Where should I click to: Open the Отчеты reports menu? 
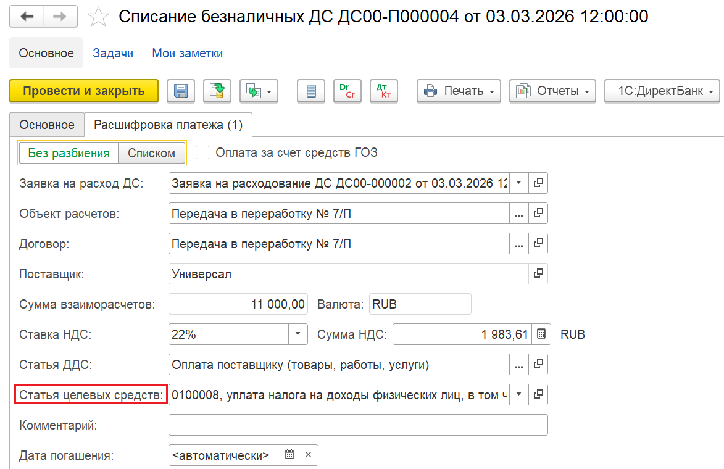coord(552,91)
